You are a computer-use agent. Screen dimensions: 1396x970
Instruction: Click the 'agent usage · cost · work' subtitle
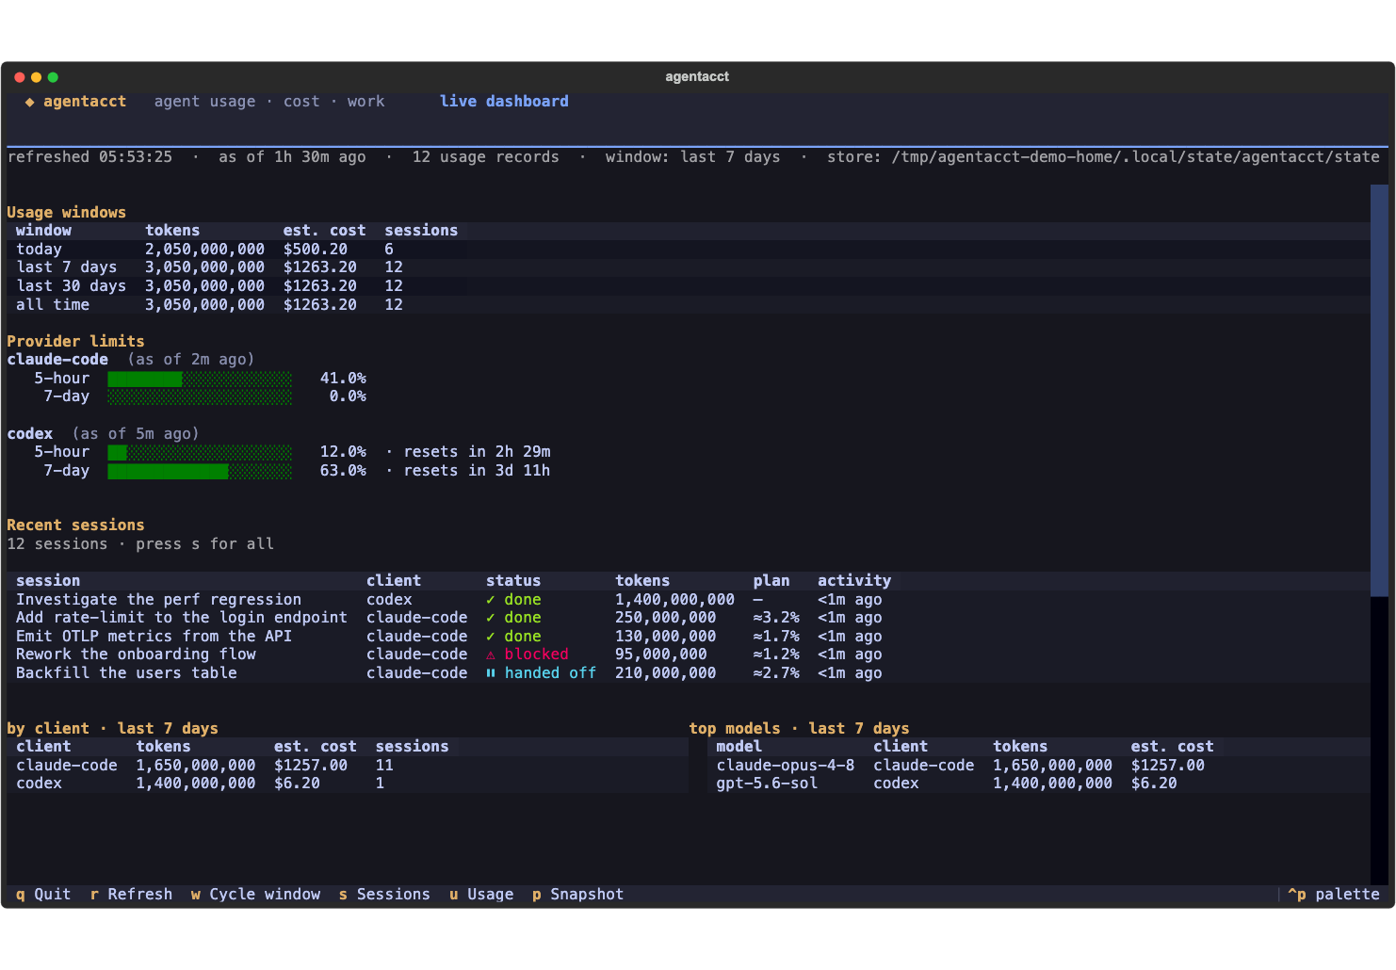pyautogui.click(x=269, y=102)
